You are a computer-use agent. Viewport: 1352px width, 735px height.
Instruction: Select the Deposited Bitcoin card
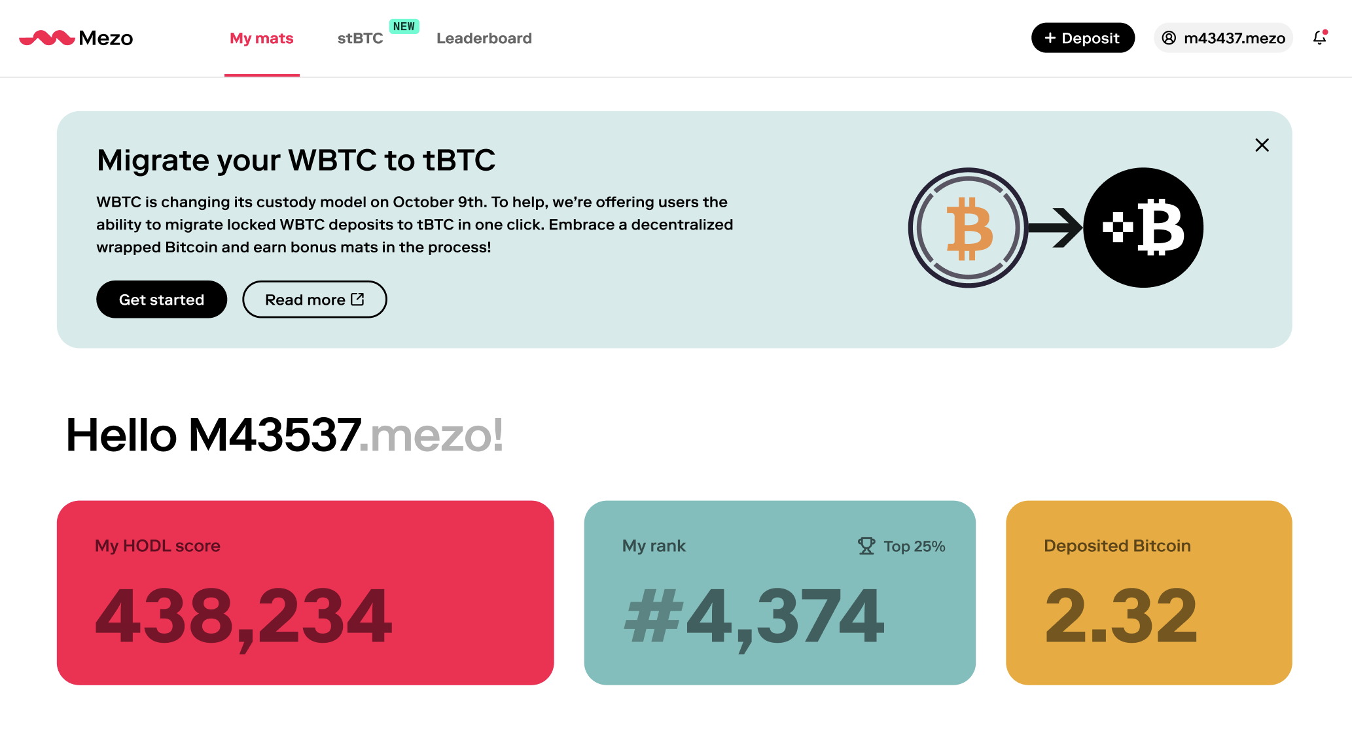[x=1149, y=593]
